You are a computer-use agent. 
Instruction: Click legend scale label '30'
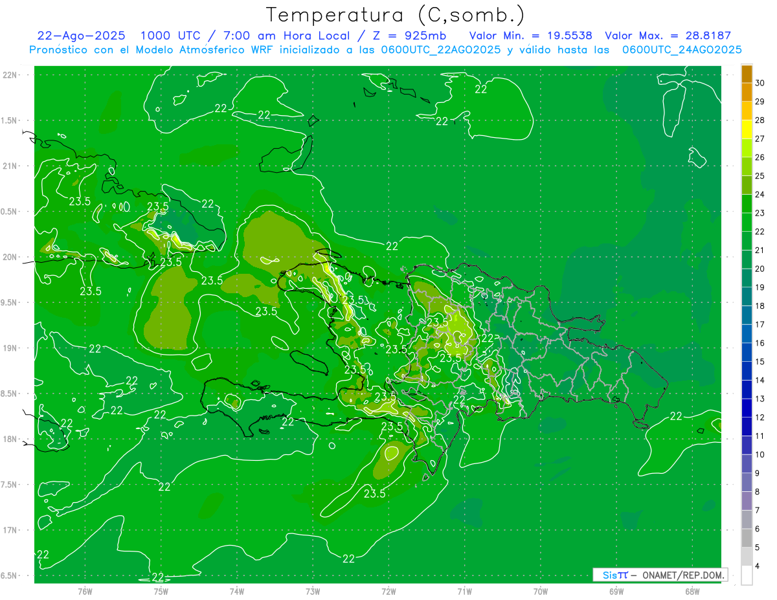[760, 83]
